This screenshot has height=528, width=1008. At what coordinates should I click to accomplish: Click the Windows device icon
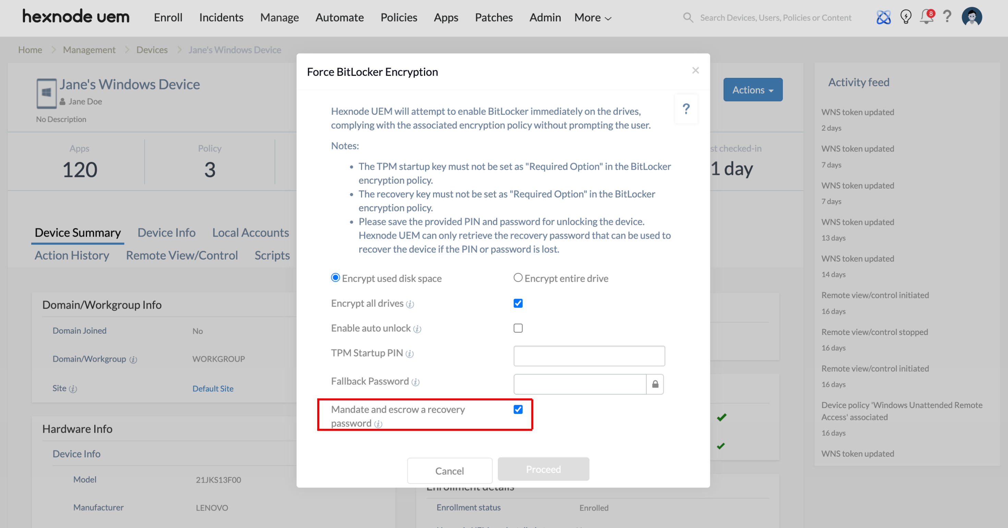pos(46,93)
